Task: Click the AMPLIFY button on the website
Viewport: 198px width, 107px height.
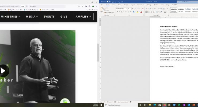Action: pos(83,17)
